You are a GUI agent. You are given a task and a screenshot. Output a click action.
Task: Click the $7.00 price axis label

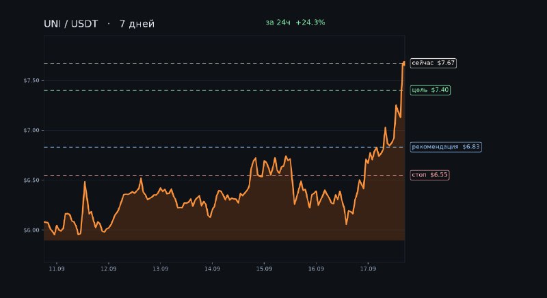point(31,131)
